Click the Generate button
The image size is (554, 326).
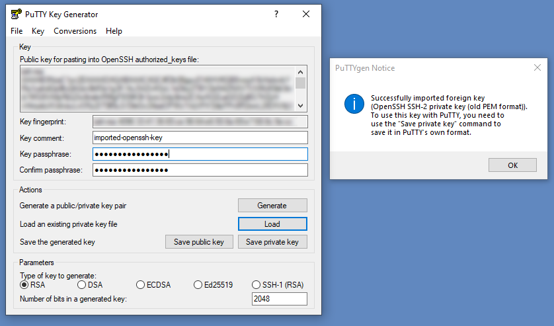point(272,206)
